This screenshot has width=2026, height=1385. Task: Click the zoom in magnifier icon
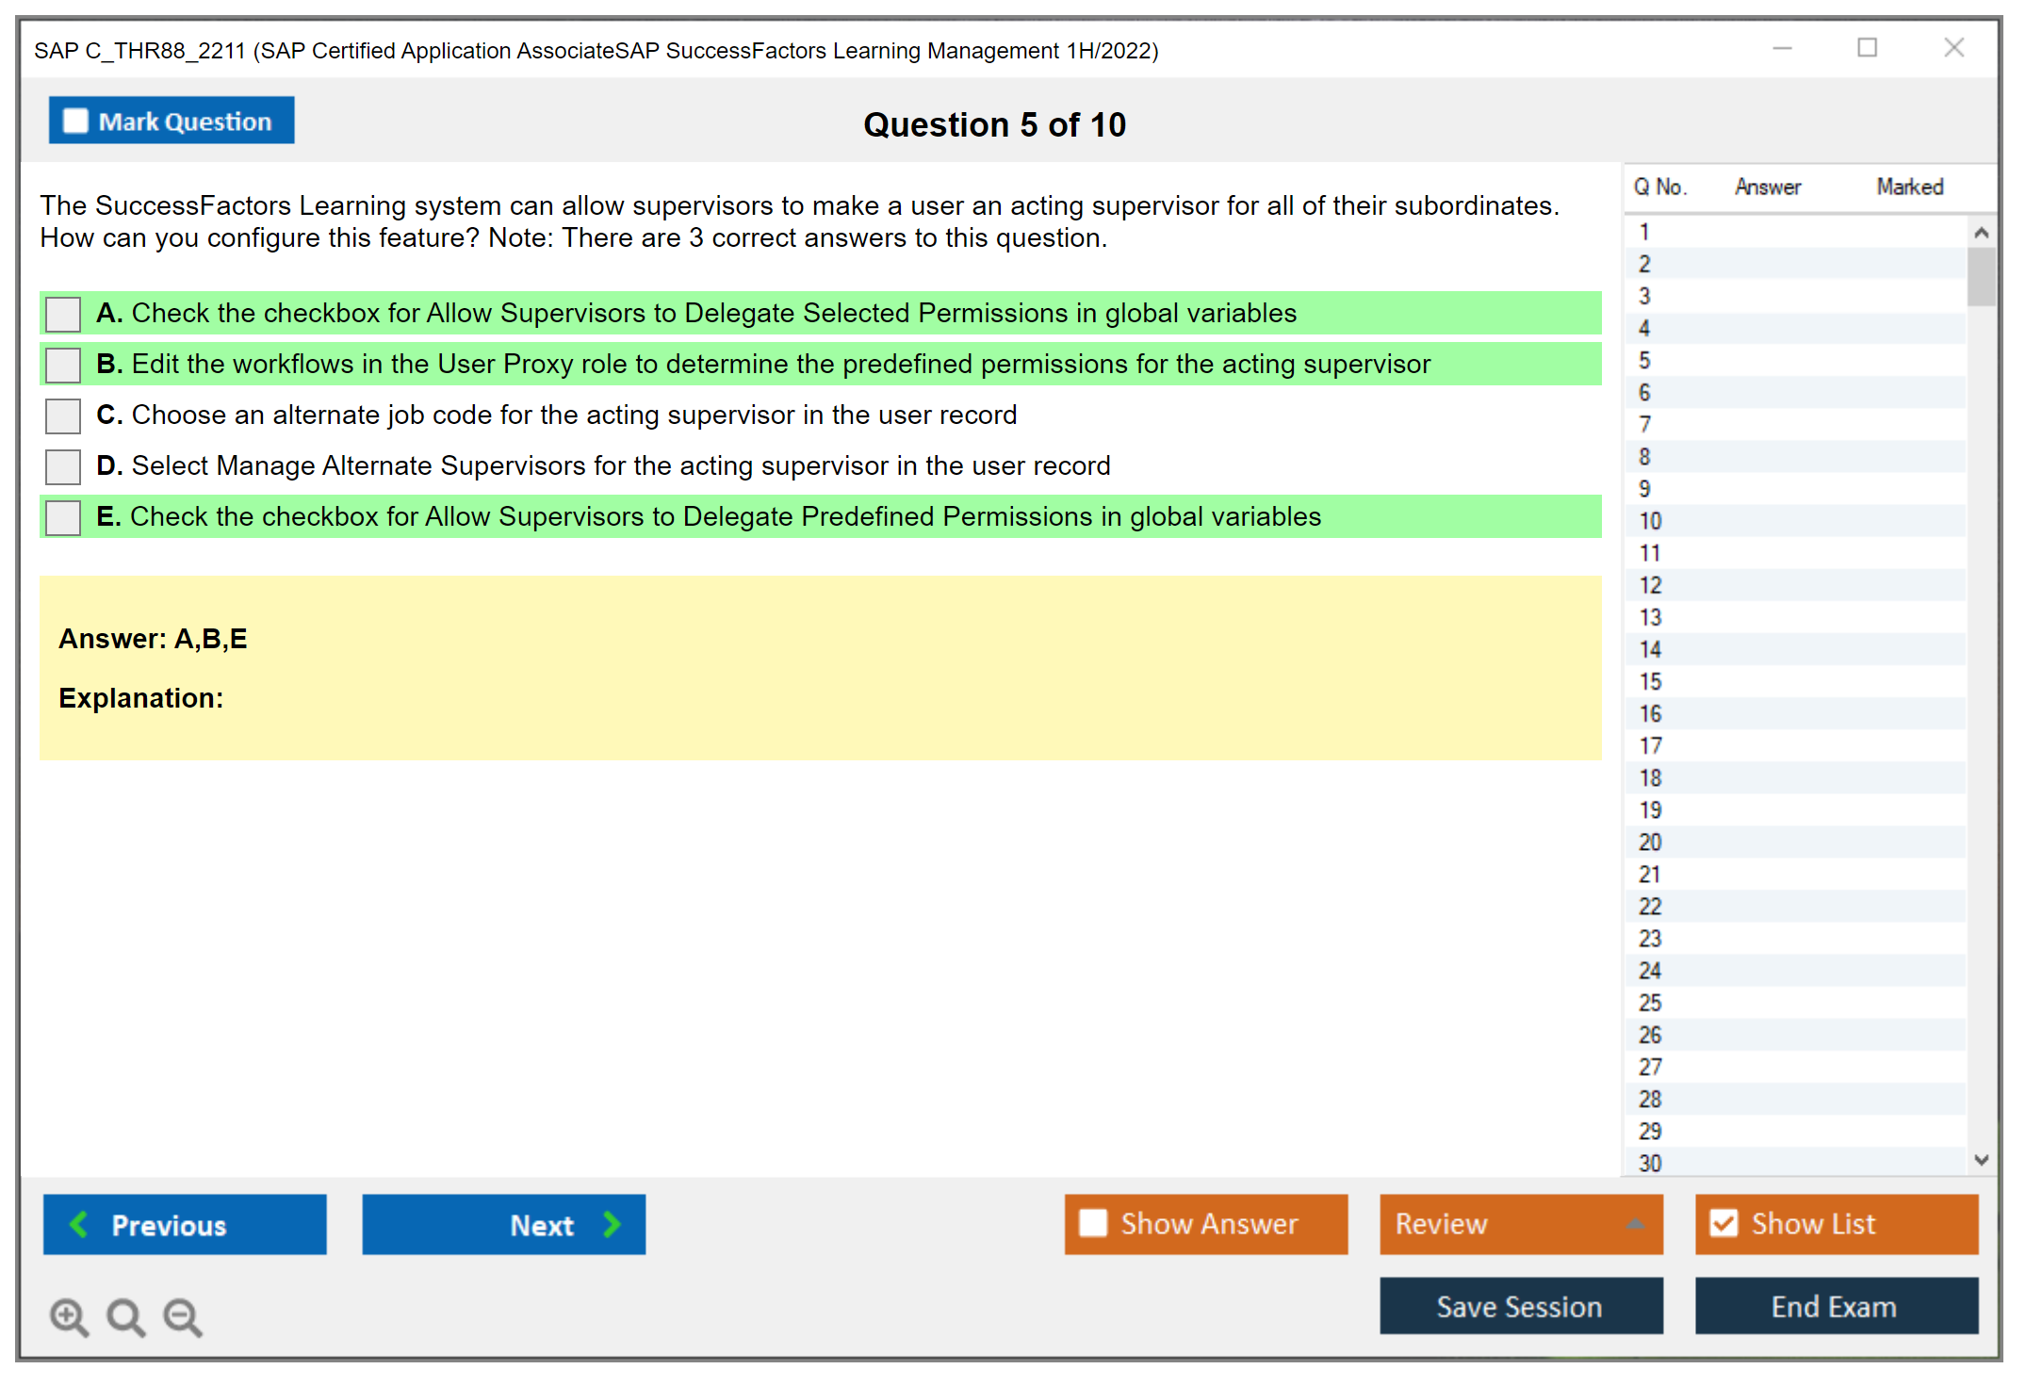tap(69, 1316)
